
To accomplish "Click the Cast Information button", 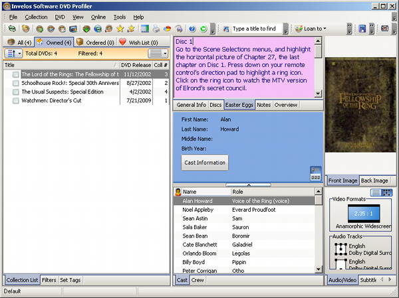I will point(205,163).
